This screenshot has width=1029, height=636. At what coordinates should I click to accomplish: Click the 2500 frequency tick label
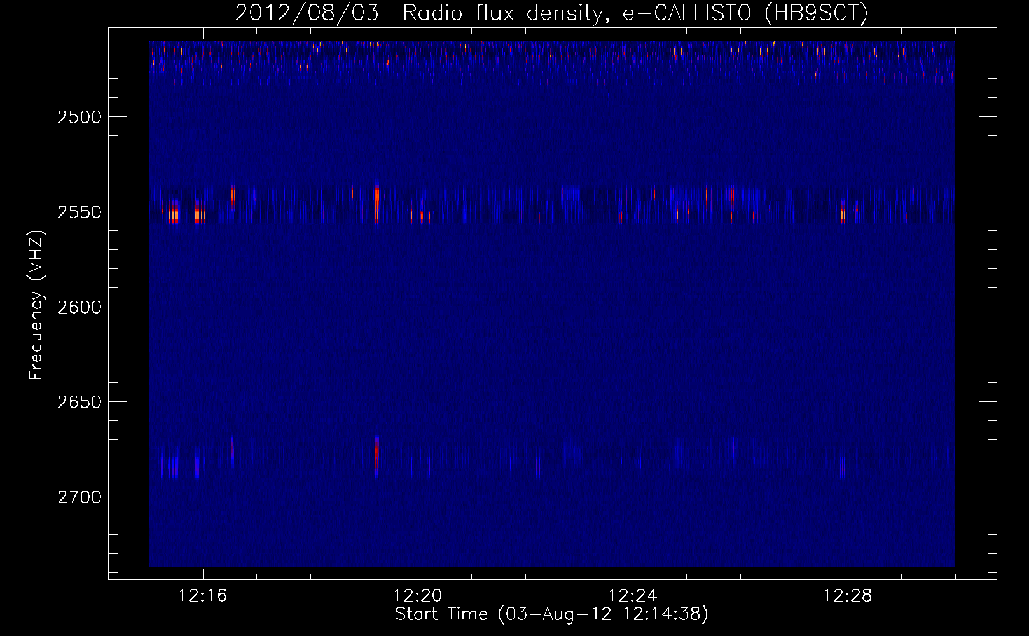[x=79, y=117]
